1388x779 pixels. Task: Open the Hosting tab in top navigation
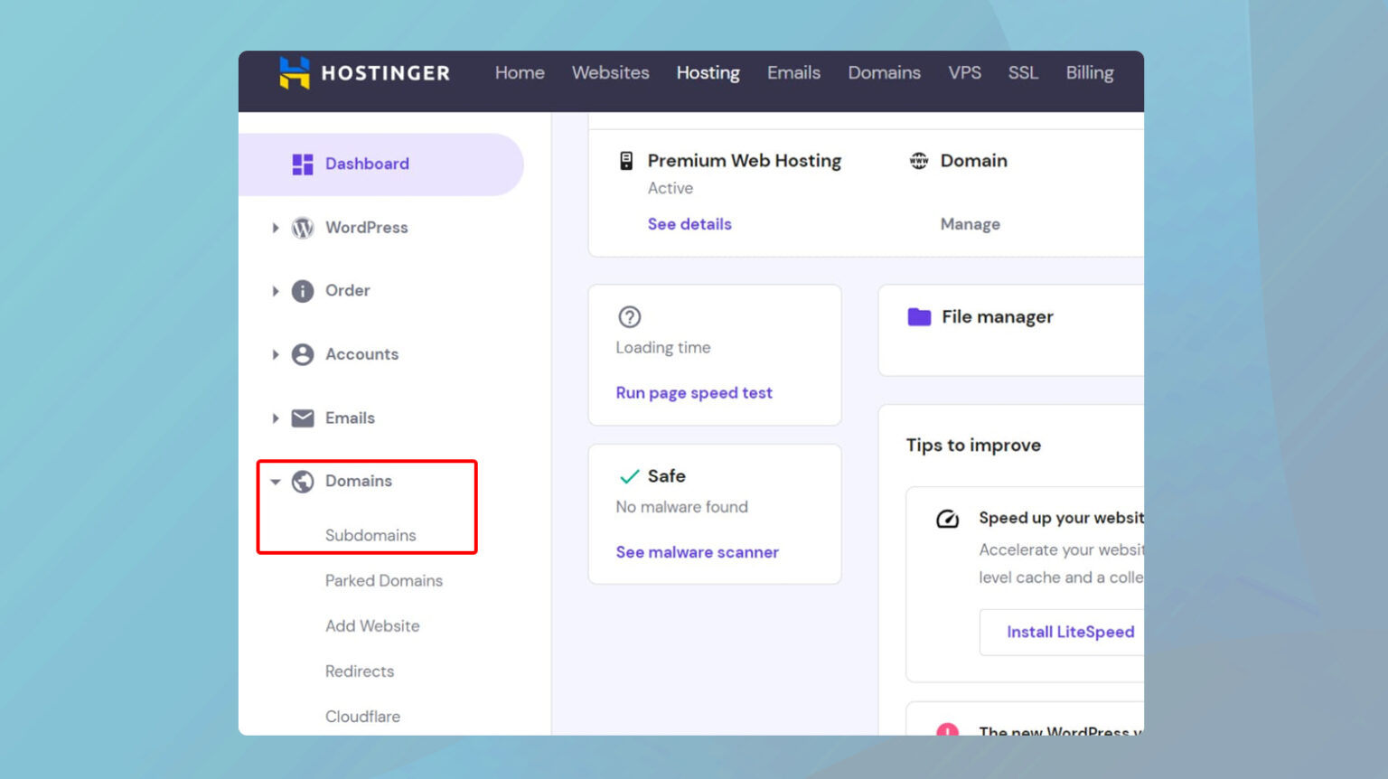(x=708, y=72)
